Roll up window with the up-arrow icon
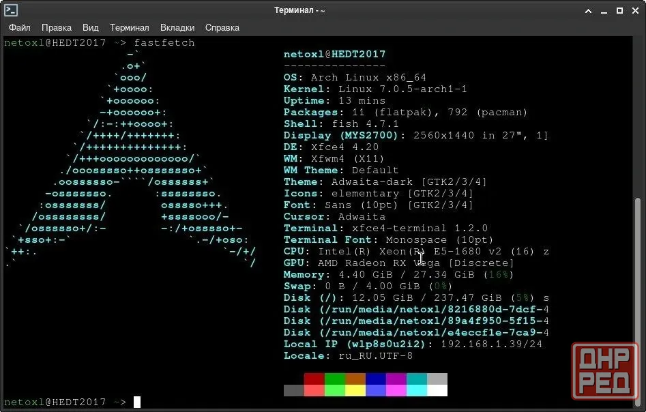 (588, 11)
